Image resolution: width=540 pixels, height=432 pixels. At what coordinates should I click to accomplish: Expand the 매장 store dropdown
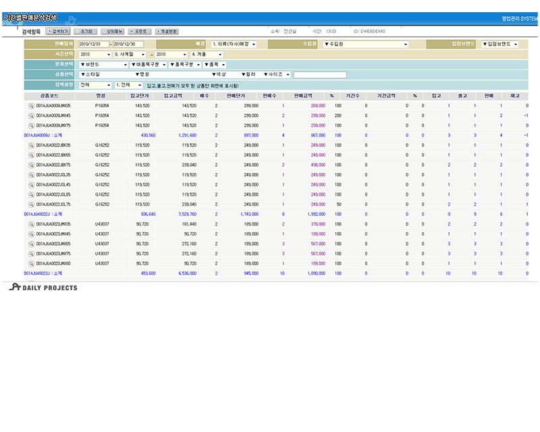[x=234, y=45]
